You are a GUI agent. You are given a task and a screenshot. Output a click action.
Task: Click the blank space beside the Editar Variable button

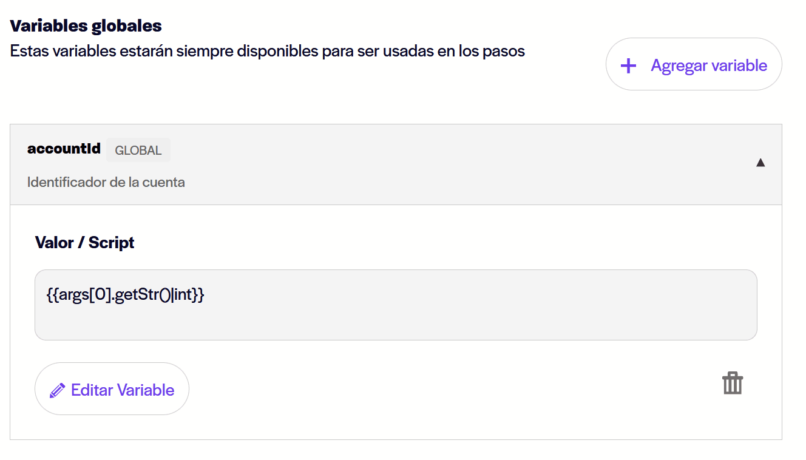tap(449, 389)
